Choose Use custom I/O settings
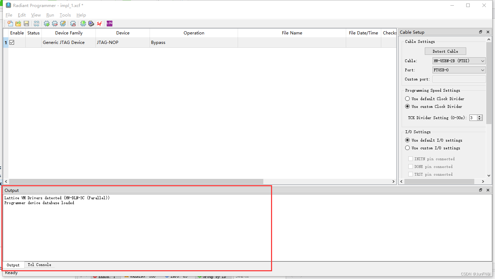This screenshot has height=279, width=495. (x=407, y=148)
